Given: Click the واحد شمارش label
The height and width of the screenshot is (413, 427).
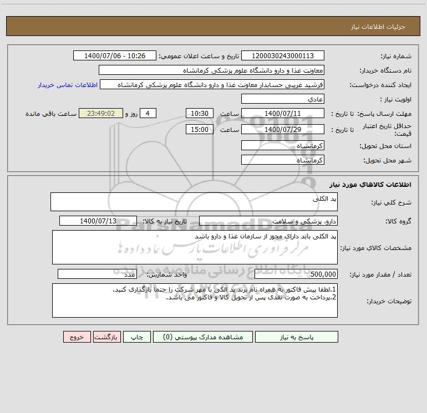Looking at the screenshot, I should 167,274.
